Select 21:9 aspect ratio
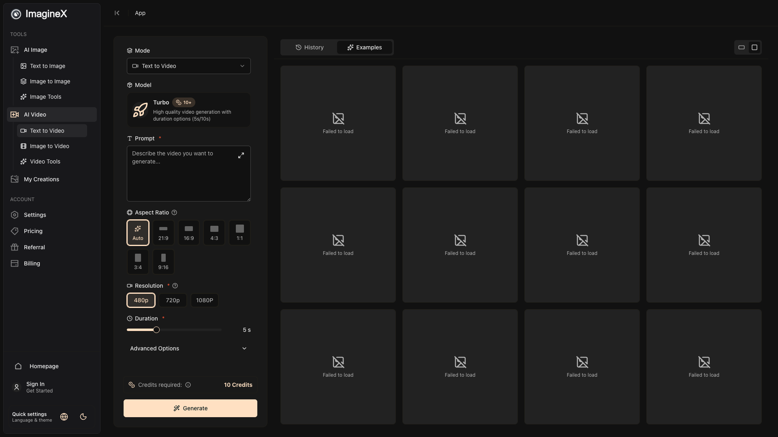The image size is (778, 437). click(x=163, y=233)
